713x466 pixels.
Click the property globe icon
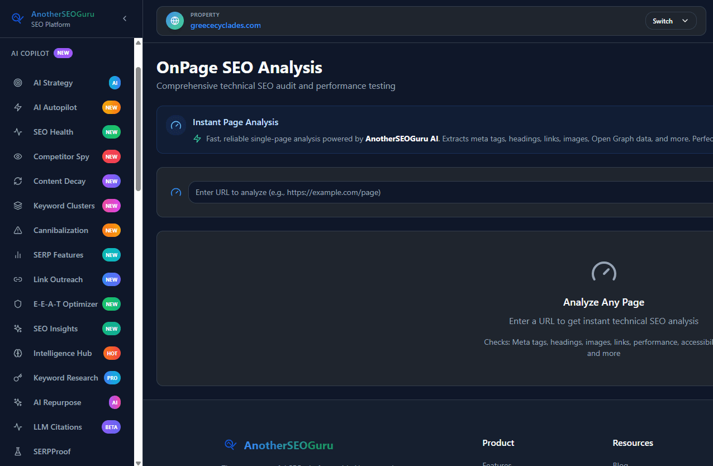tap(175, 21)
